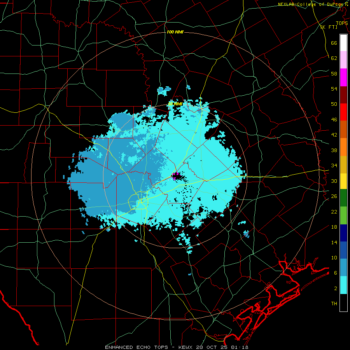Select the 58 legend value
Image resolution: width=350 pixels, height=350 pixels.
click(x=334, y=73)
